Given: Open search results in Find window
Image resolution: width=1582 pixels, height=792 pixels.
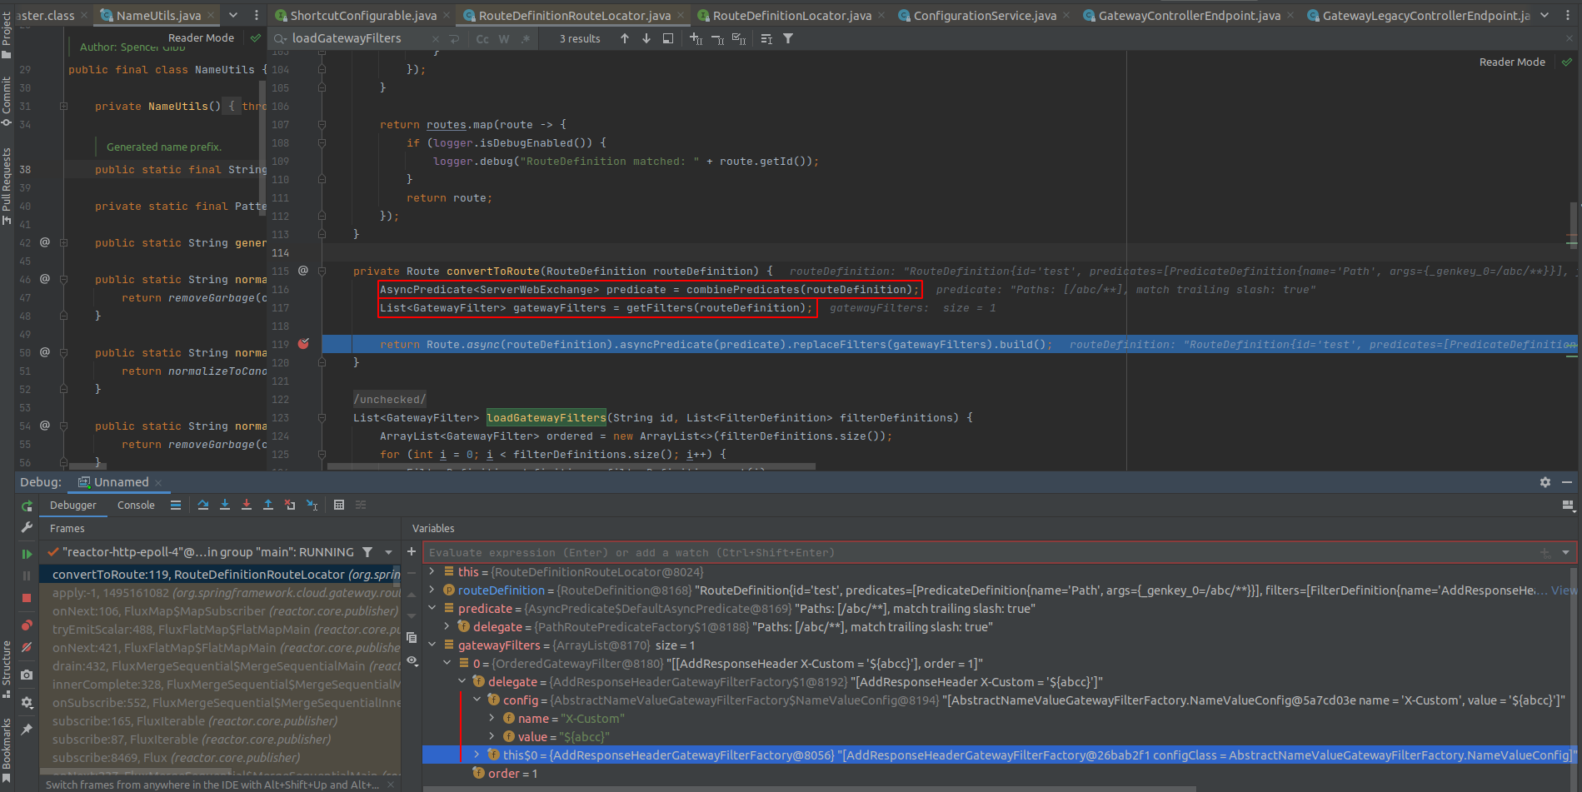Looking at the screenshot, I should 668,38.
